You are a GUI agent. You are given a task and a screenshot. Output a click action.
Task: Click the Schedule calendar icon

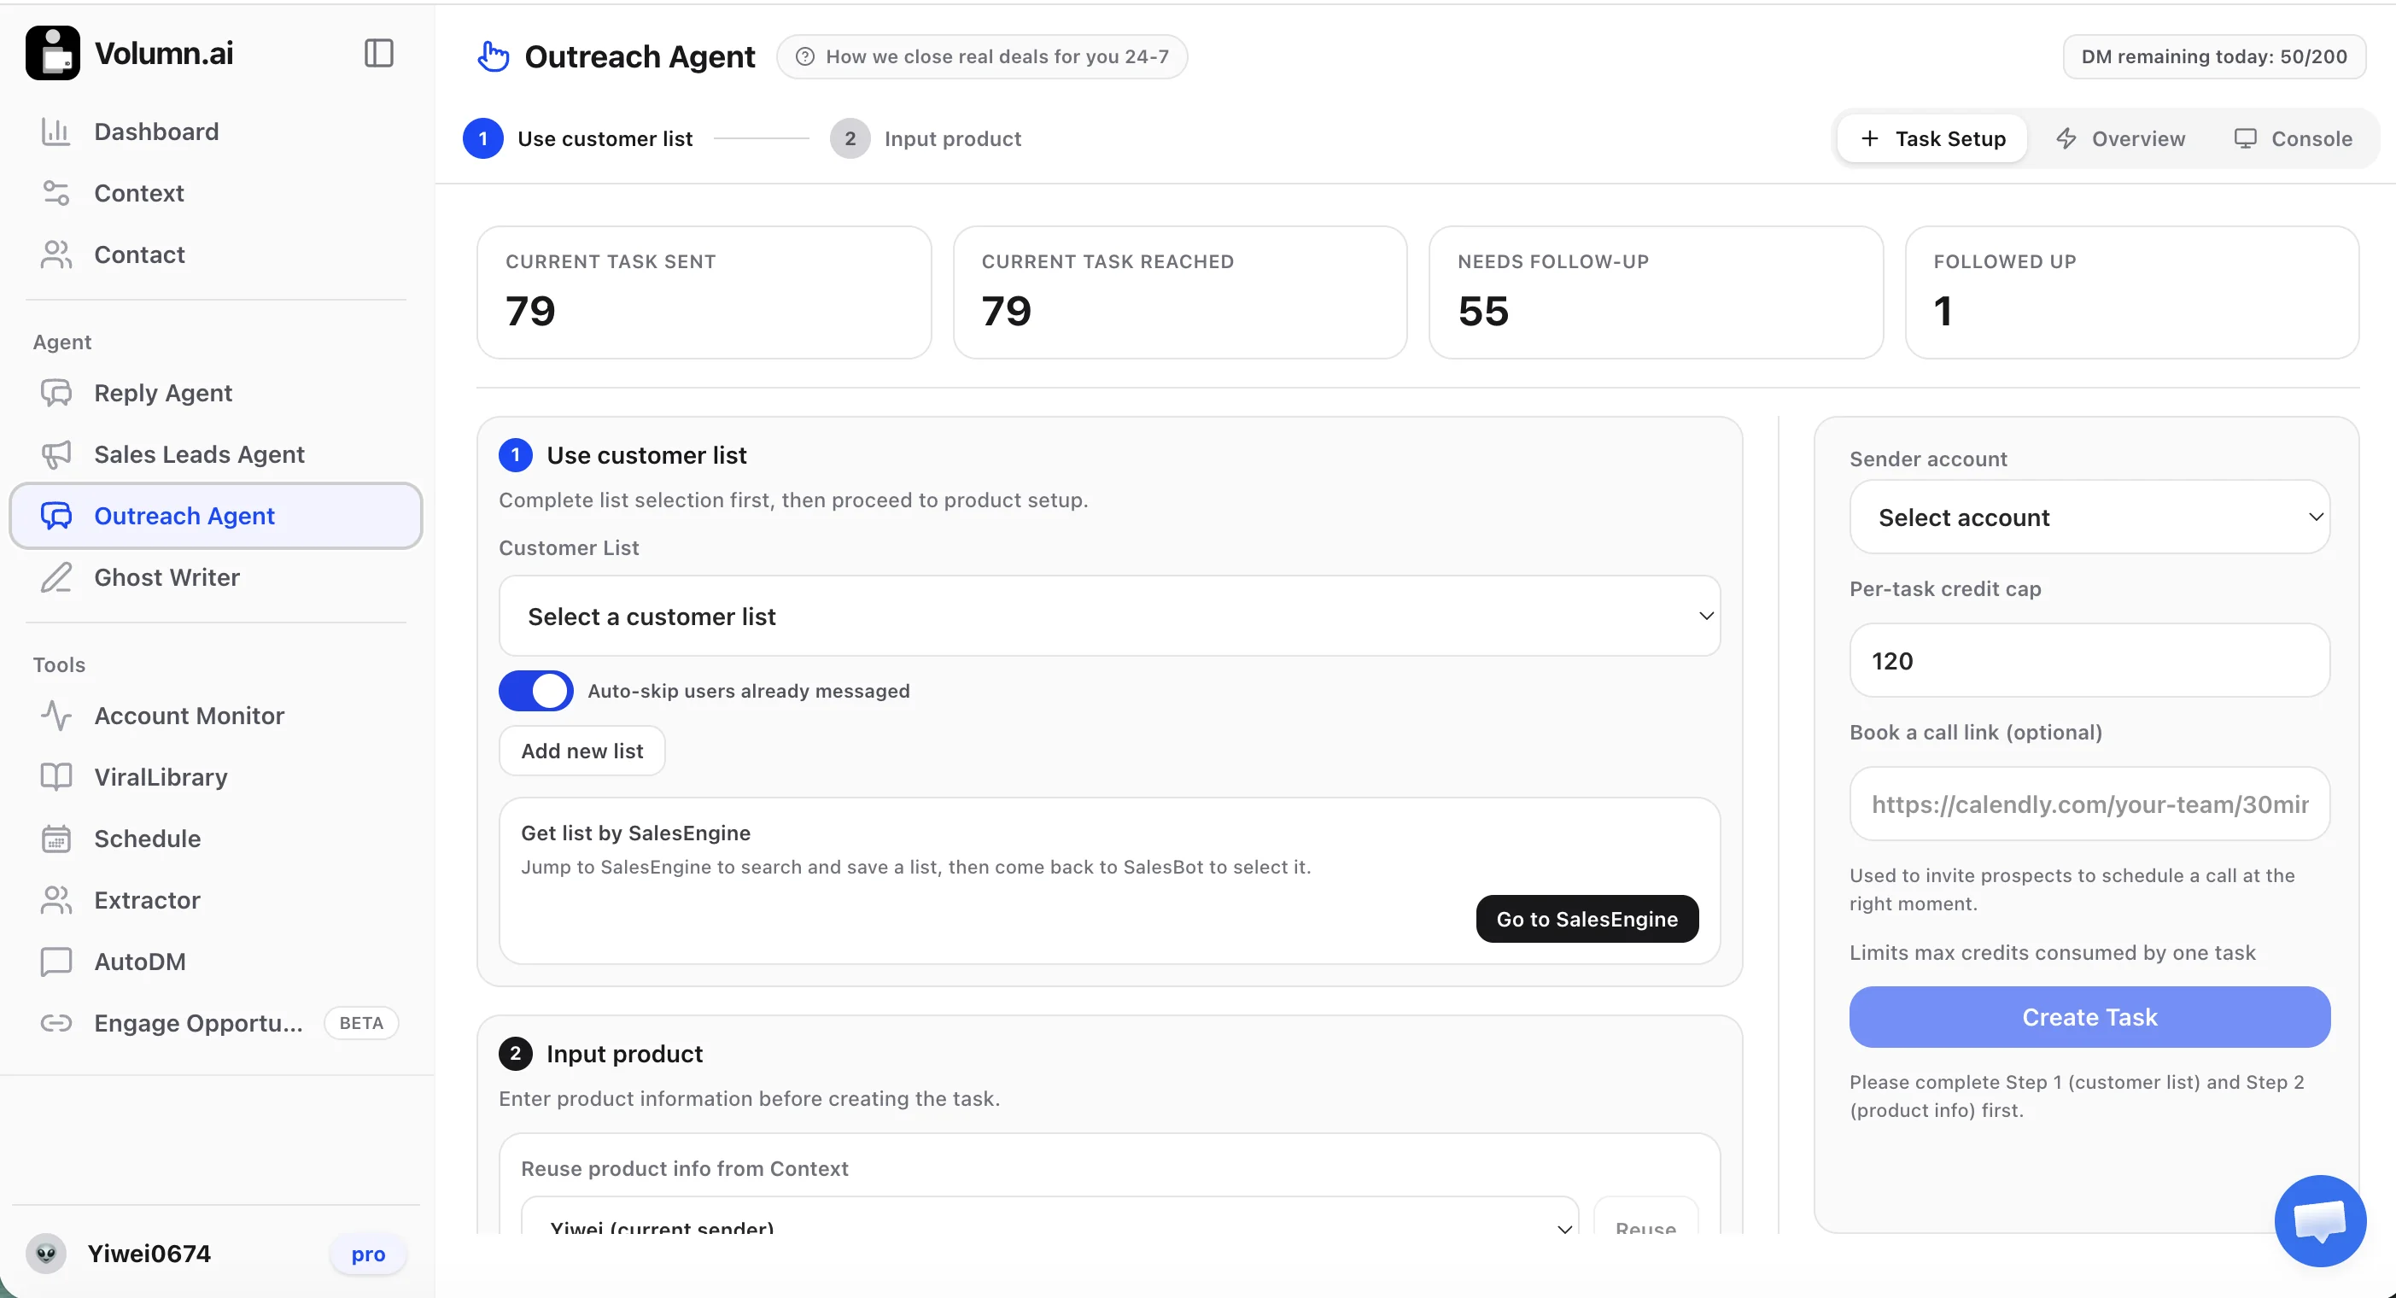[x=56, y=839]
